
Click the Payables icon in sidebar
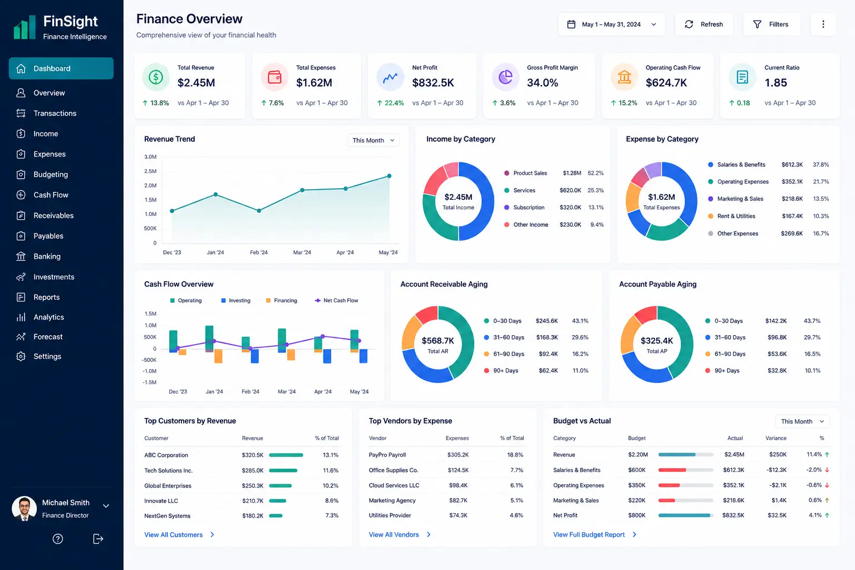point(21,236)
